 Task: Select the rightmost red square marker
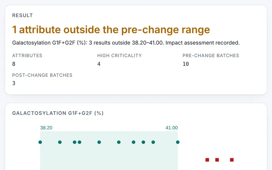coord(232,160)
